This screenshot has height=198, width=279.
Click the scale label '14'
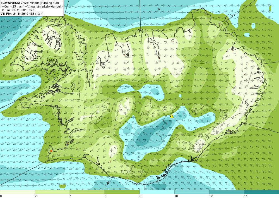tap(246, 196)
